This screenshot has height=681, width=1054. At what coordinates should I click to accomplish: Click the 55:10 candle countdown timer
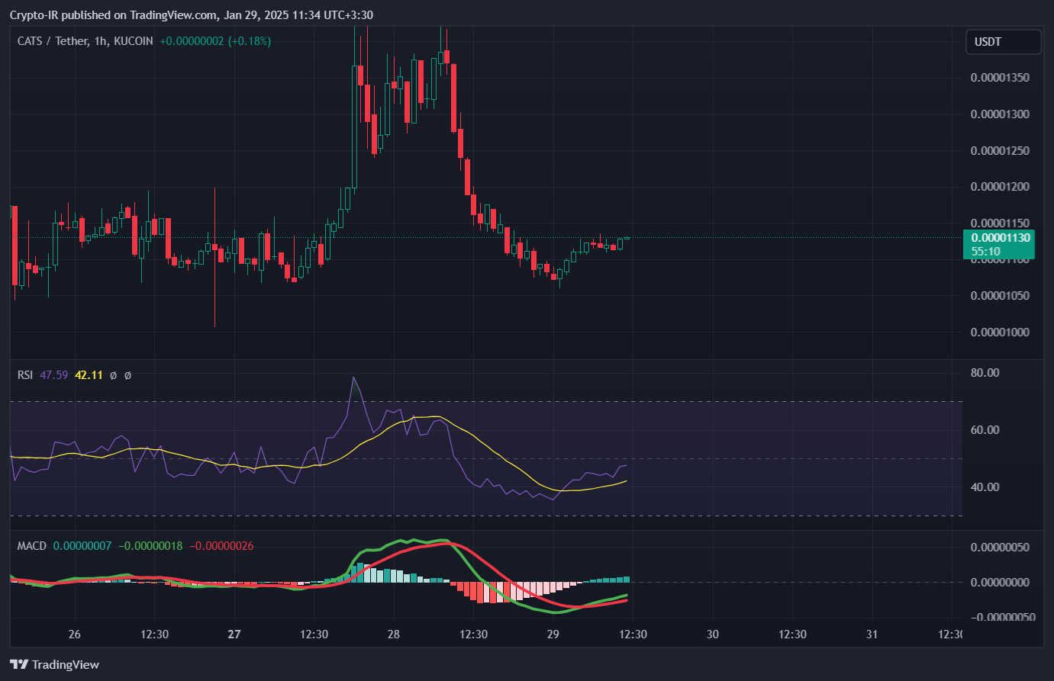click(986, 252)
